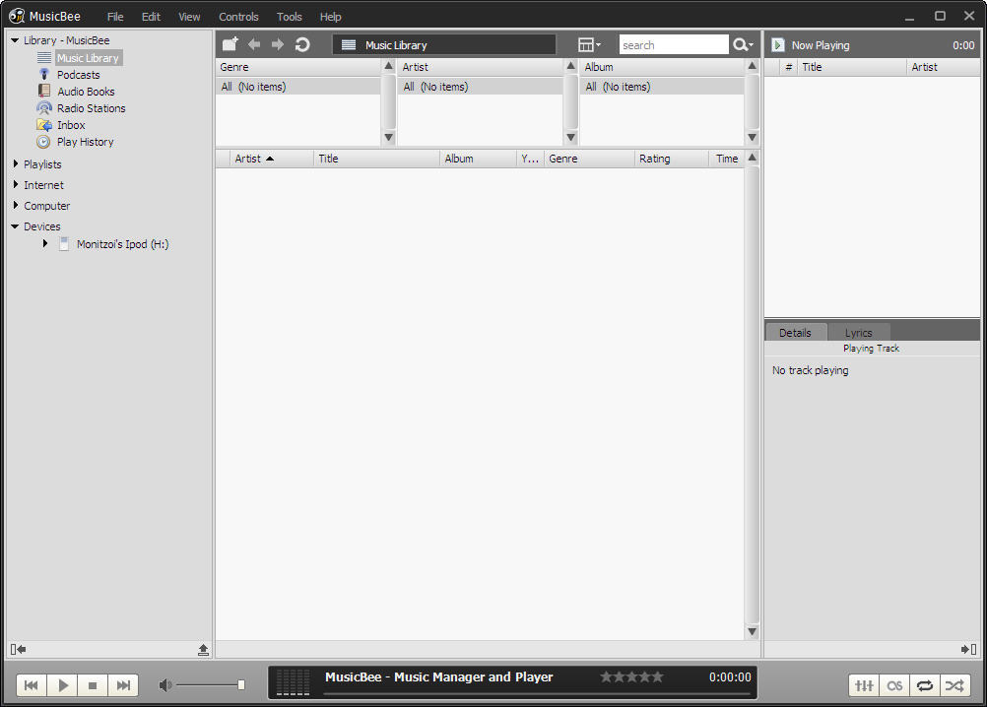Click the stop button
Screen dimensions: 987x707
(x=93, y=685)
